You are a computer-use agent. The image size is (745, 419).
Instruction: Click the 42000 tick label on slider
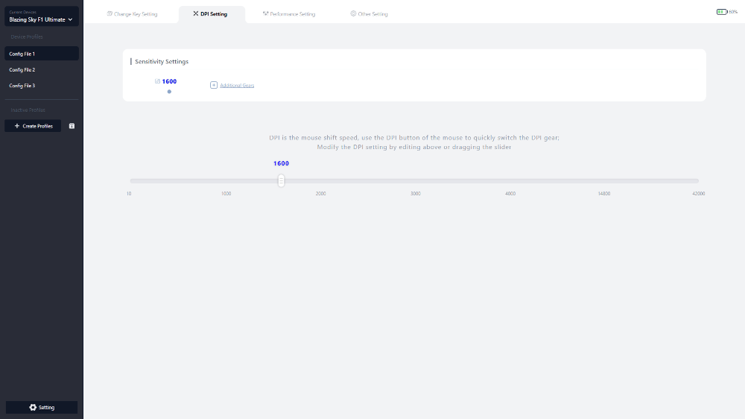point(699,194)
